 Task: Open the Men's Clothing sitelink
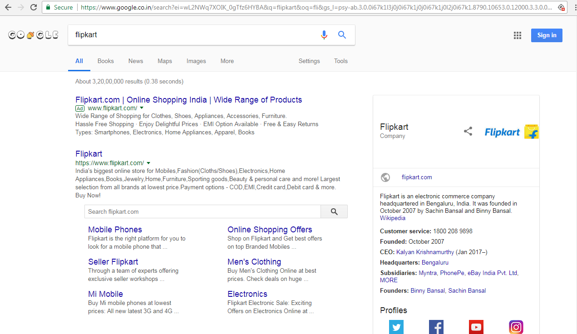(254, 262)
